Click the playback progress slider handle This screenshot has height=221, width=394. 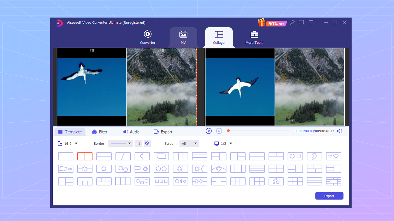tap(228, 130)
